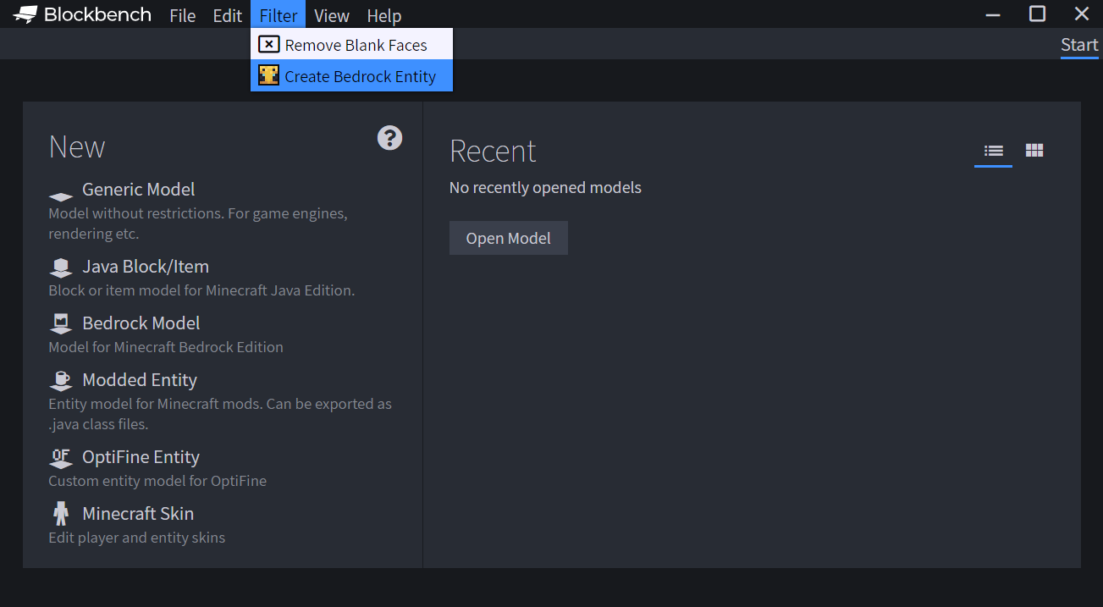Create a new OptiFine Entity

[x=141, y=457]
